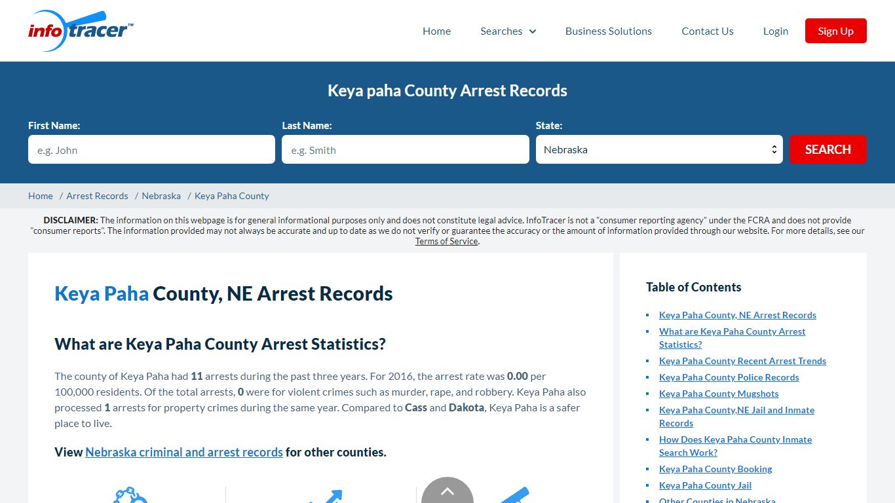This screenshot has width=895, height=503.
Task: Open the Home menu item
Action: point(436,31)
